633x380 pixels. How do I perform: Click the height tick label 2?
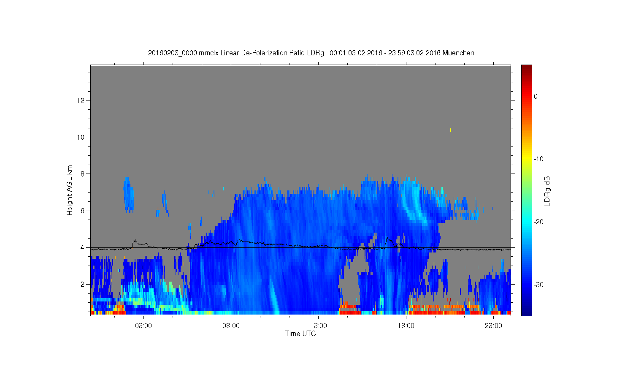tap(83, 284)
